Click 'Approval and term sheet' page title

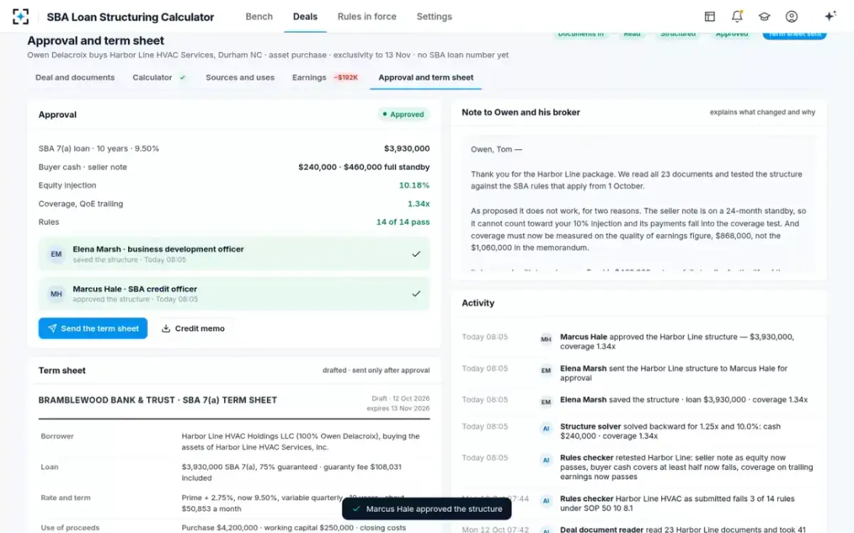click(96, 41)
